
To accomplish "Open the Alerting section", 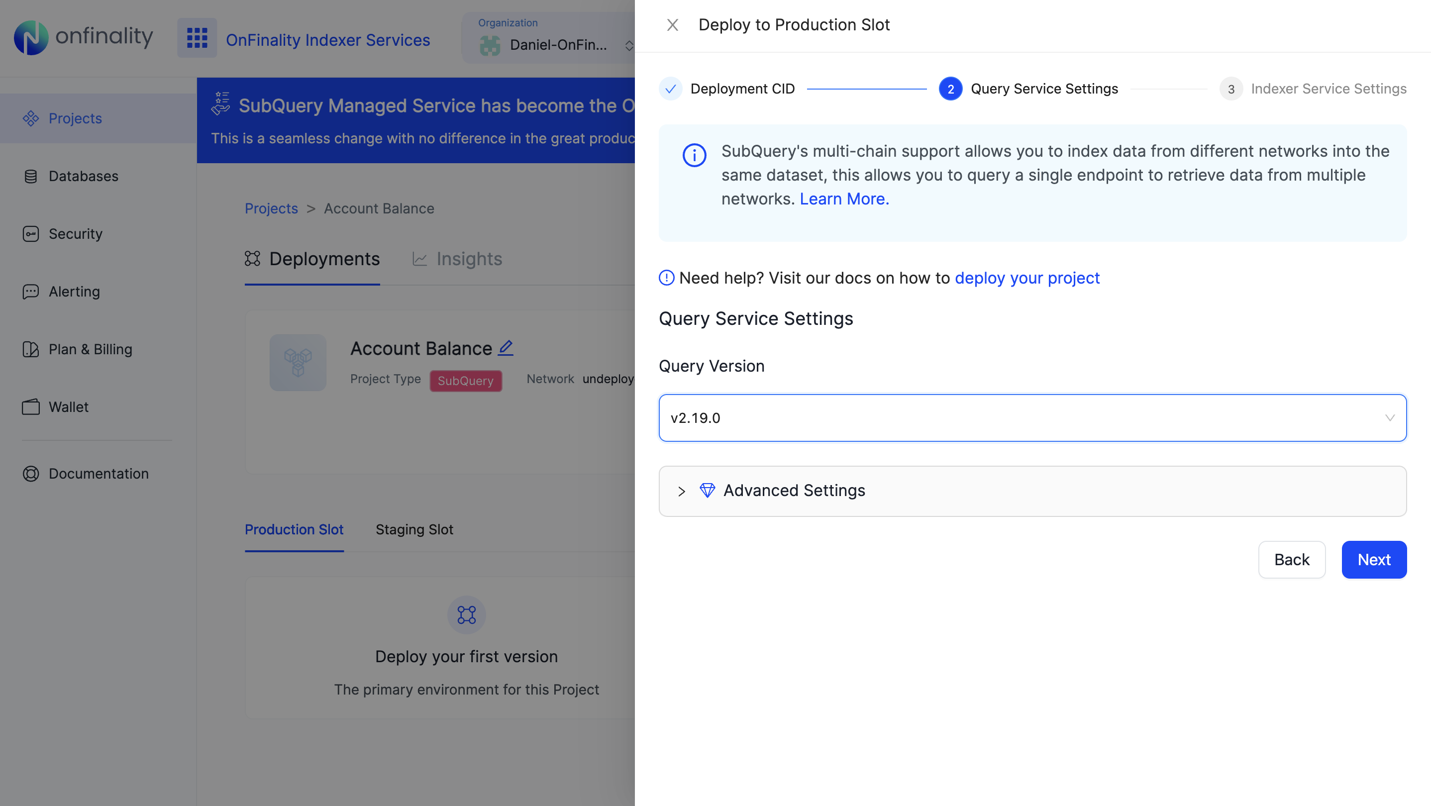I will point(74,292).
